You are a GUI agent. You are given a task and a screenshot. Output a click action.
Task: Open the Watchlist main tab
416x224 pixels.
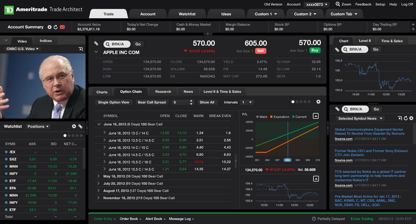click(187, 14)
